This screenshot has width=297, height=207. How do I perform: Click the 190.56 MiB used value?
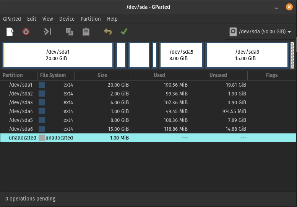[x=175, y=85]
